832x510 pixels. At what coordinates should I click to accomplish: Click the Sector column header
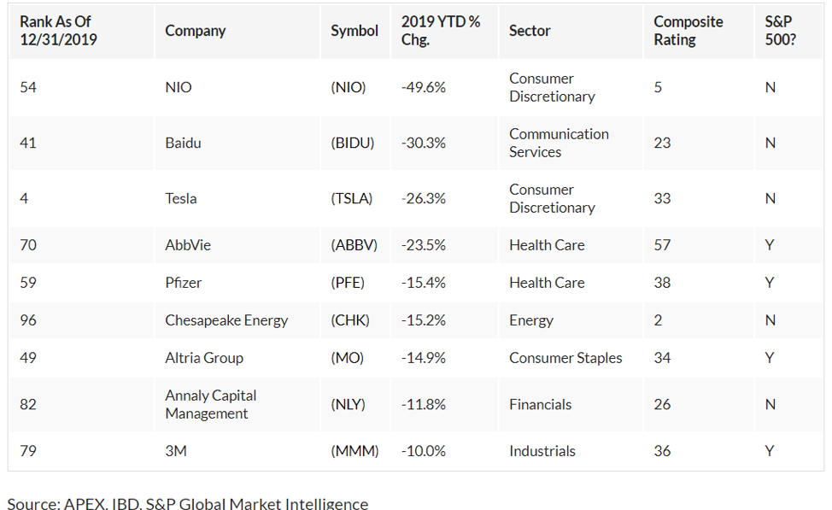[530, 31]
